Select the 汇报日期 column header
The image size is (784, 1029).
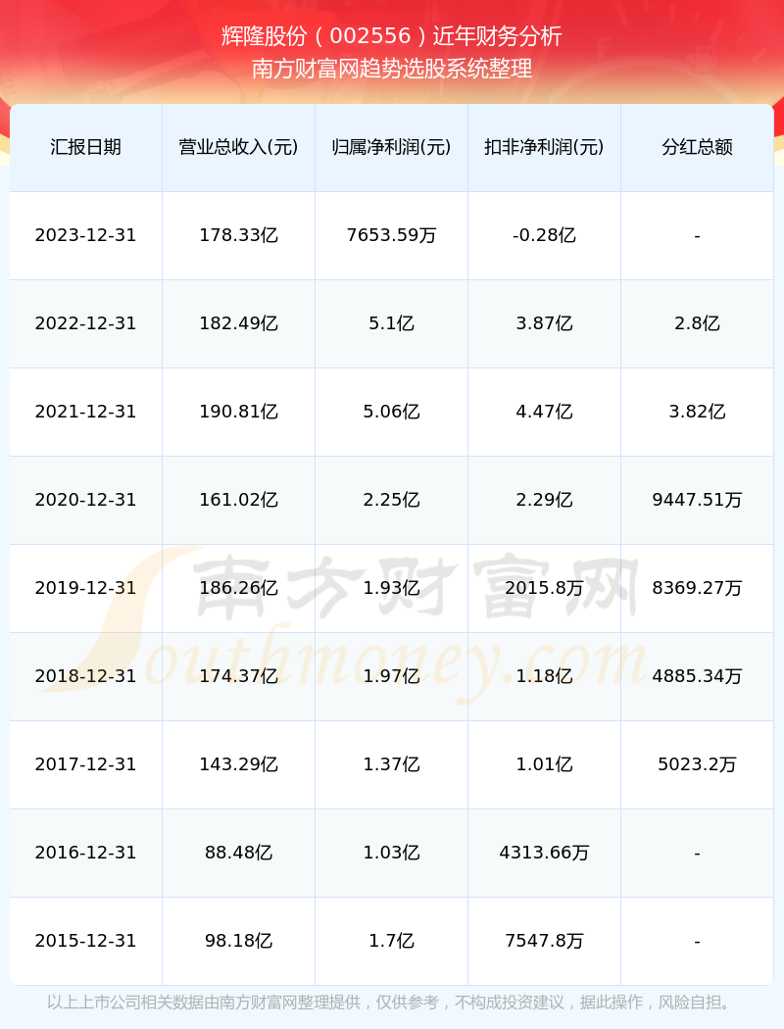pos(86,147)
